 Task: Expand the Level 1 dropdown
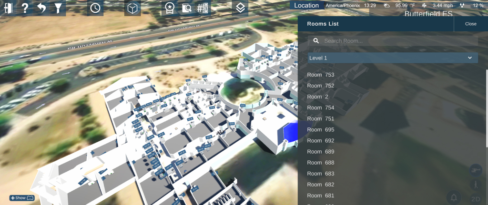click(393, 58)
